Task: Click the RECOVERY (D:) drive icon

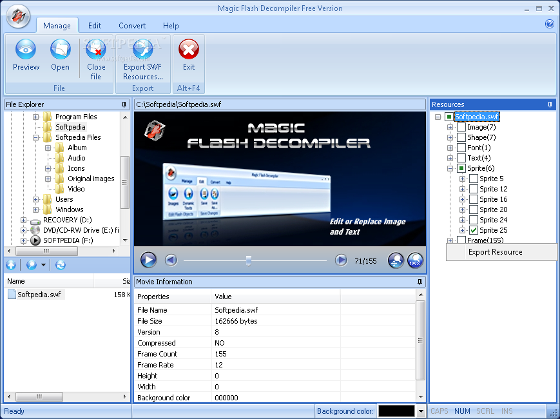Action: (x=35, y=222)
